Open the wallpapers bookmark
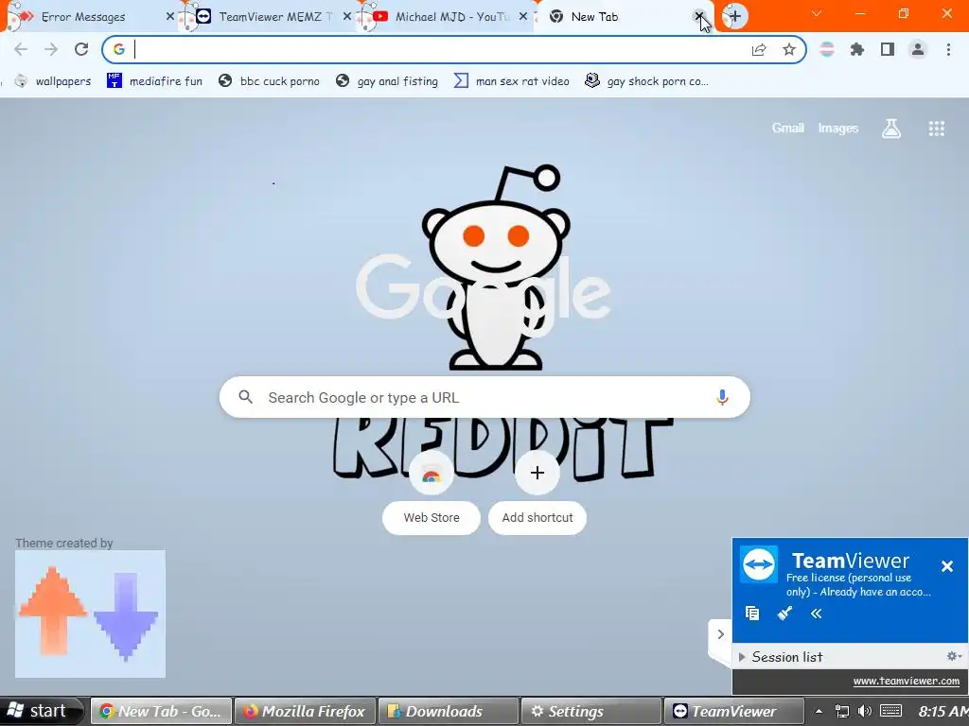This screenshot has width=969, height=726. tap(53, 81)
